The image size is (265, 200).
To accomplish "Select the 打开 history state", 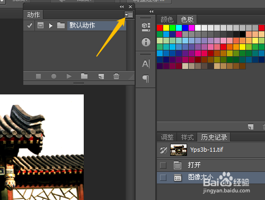I will click(211, 165).
